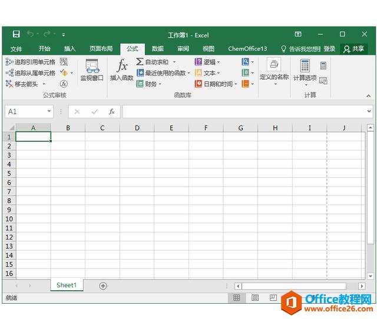Image resolution: width=377 pixels, height=319 pixels.
Task: Expand the Error Checking dropdown arrow
Action: (72, 73)
